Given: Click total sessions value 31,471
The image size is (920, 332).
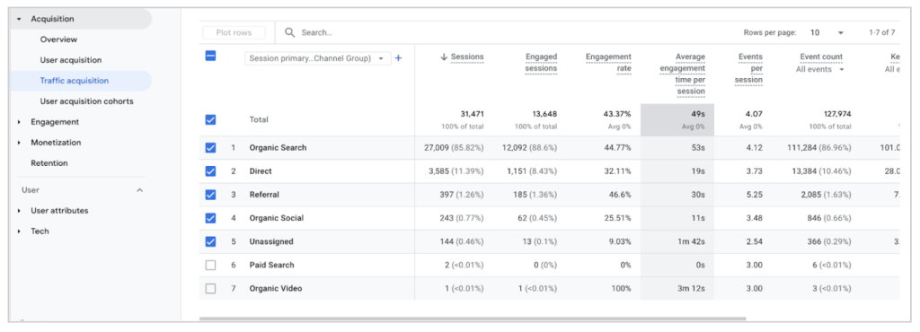Looking at the screenshot, I should pyautogui.click(x=472, y=114).
